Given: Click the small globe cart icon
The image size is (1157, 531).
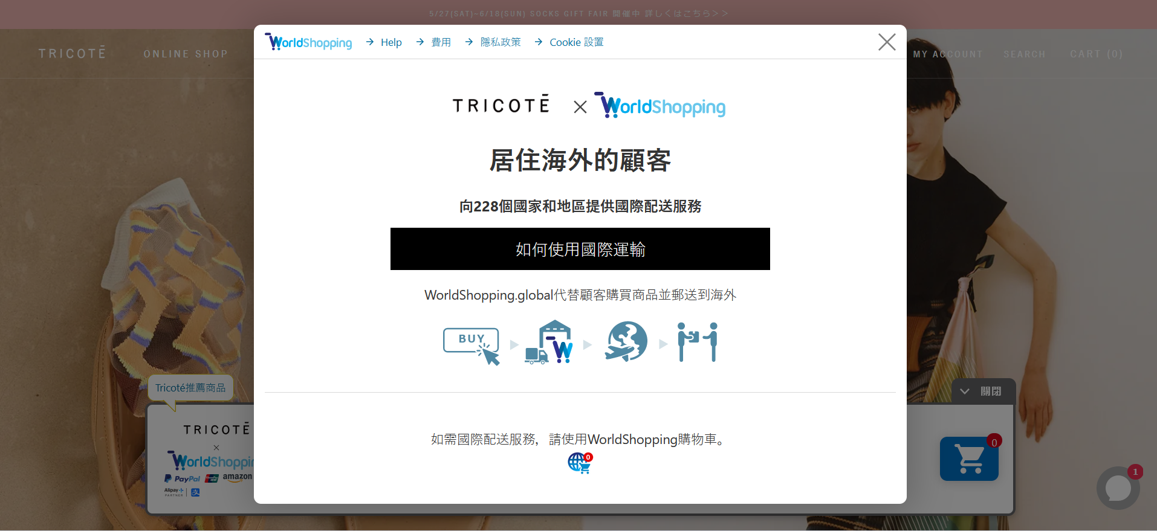Looking at the screenshot, I should point(580,463).
